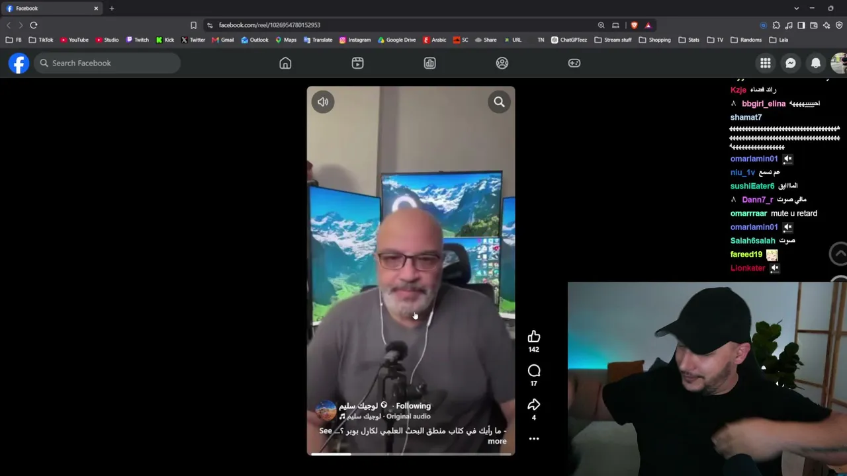Open the Stream stuff bookmarks folder
Viewport: 847px width, 476px height.
click(x=613, y=40)
